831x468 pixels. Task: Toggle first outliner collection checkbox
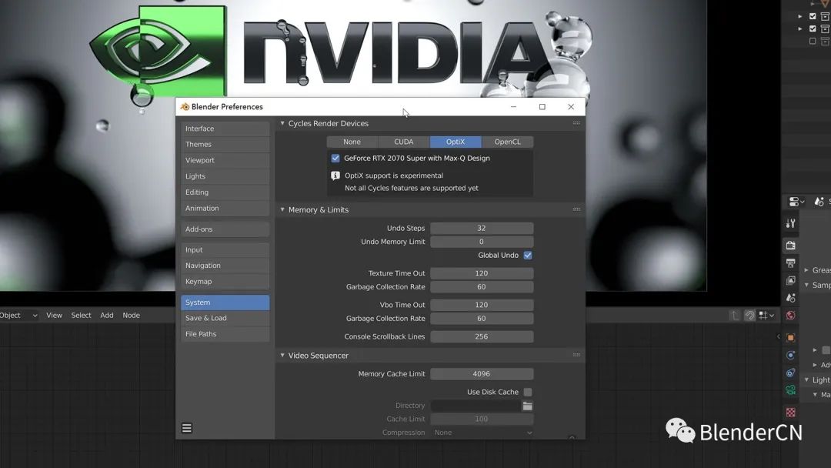click(813, 16)
